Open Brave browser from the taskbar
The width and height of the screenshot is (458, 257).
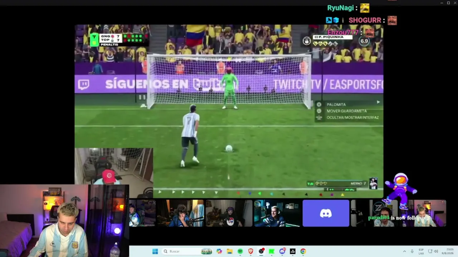pyautogui.click(x=250, y=251)
